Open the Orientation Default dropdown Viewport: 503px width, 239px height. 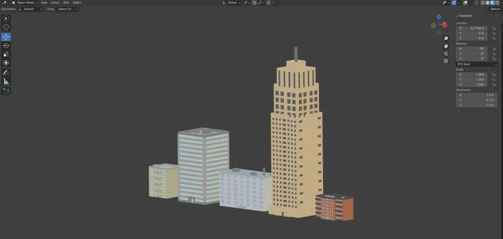[31, 9]
